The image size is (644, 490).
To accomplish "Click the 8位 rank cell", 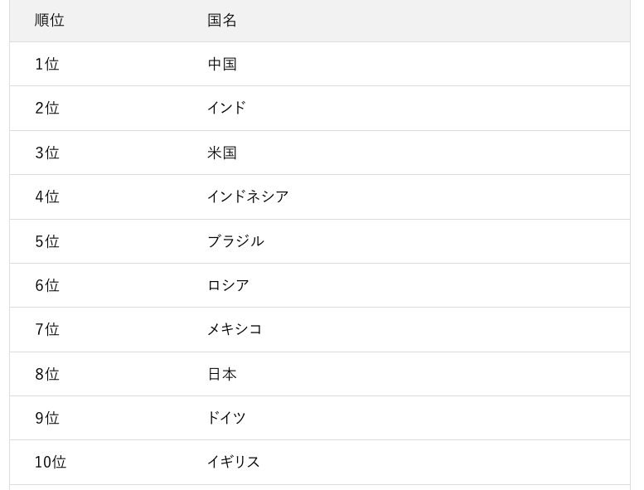I will pyautogui.click(x=47, y=374).
